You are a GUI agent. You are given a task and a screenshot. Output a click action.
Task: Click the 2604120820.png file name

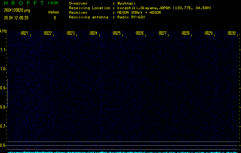(x=14, y=10)
